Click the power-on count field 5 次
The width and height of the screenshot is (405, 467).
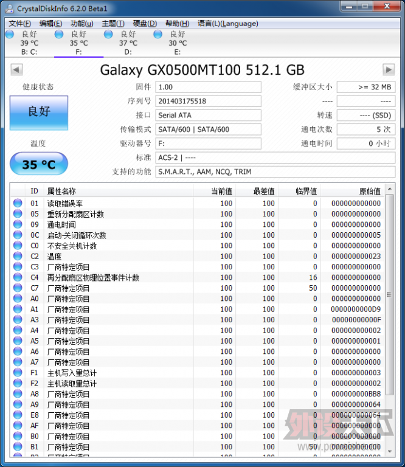(x=366, y=130)
